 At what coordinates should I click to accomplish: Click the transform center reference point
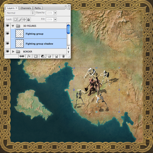[96, 90]
